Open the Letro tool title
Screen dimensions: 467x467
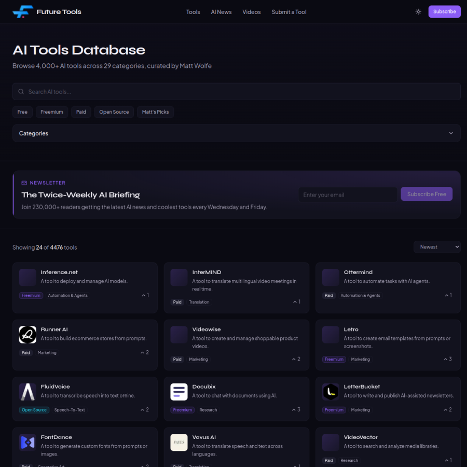pyautogui.click(x=351, y=329)
